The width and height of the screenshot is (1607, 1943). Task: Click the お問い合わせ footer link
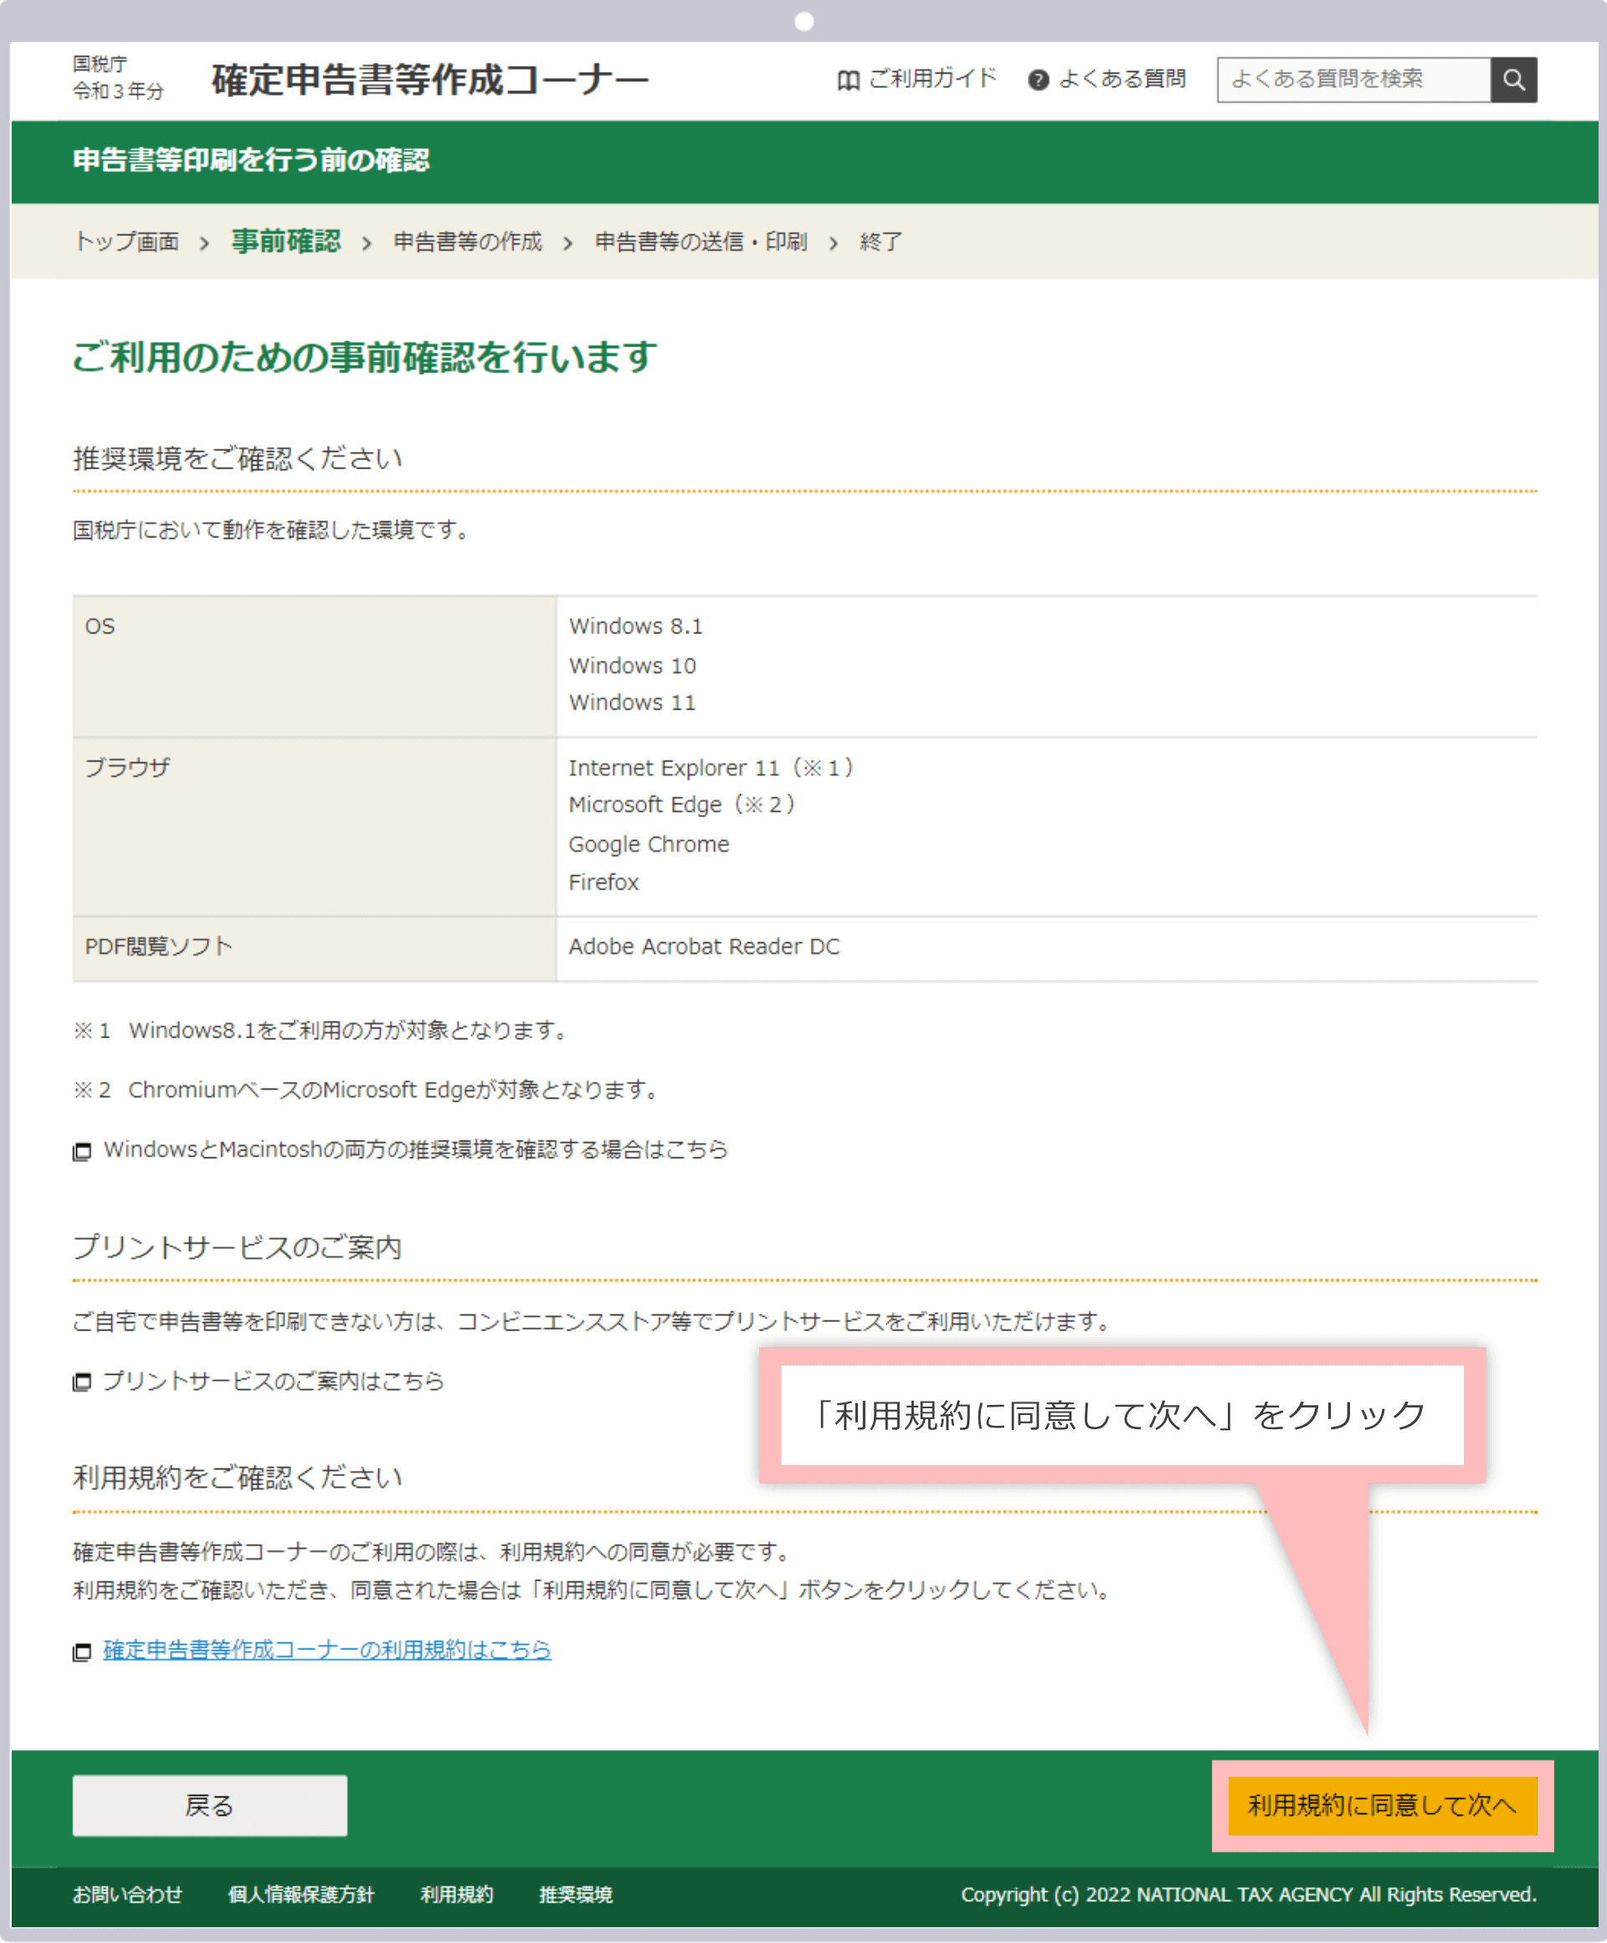tap(128, 1895)
